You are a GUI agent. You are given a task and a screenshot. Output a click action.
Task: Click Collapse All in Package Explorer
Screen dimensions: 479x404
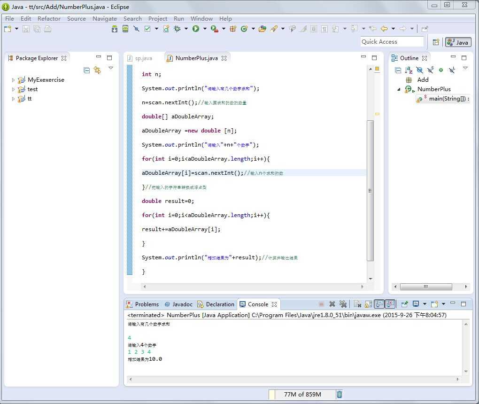pyautogui.click(x=87, y=70)
